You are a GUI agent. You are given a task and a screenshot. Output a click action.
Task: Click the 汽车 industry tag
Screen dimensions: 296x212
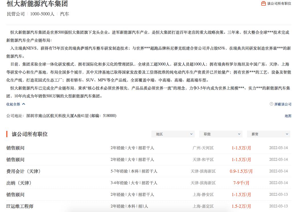[x=64, y=14]
